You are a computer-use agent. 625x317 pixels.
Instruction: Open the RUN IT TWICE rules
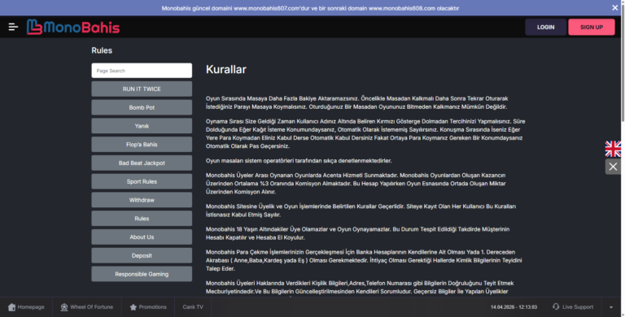click(x=142, y=89)
